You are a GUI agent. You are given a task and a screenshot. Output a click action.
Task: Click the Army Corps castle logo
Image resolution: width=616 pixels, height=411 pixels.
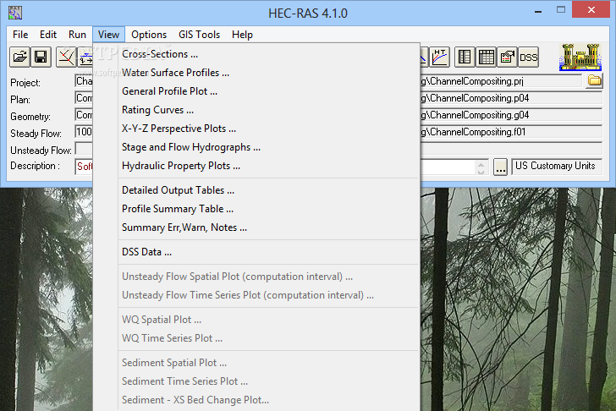coord(580,58)
